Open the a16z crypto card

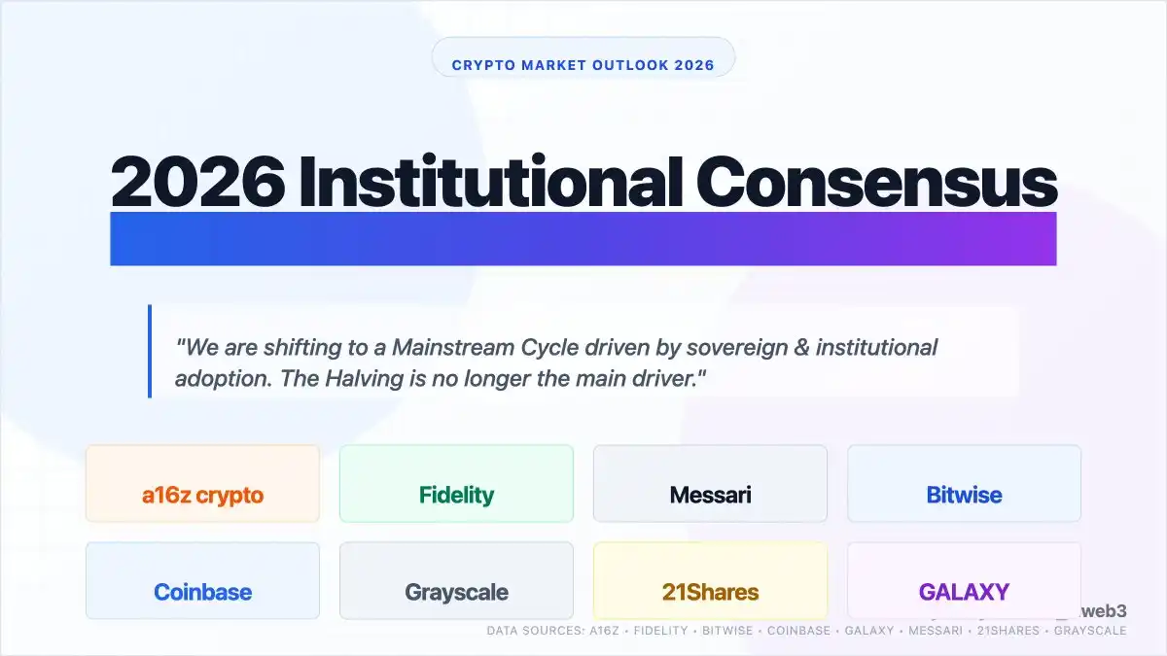pyautogui.click(x=202, y=484)
